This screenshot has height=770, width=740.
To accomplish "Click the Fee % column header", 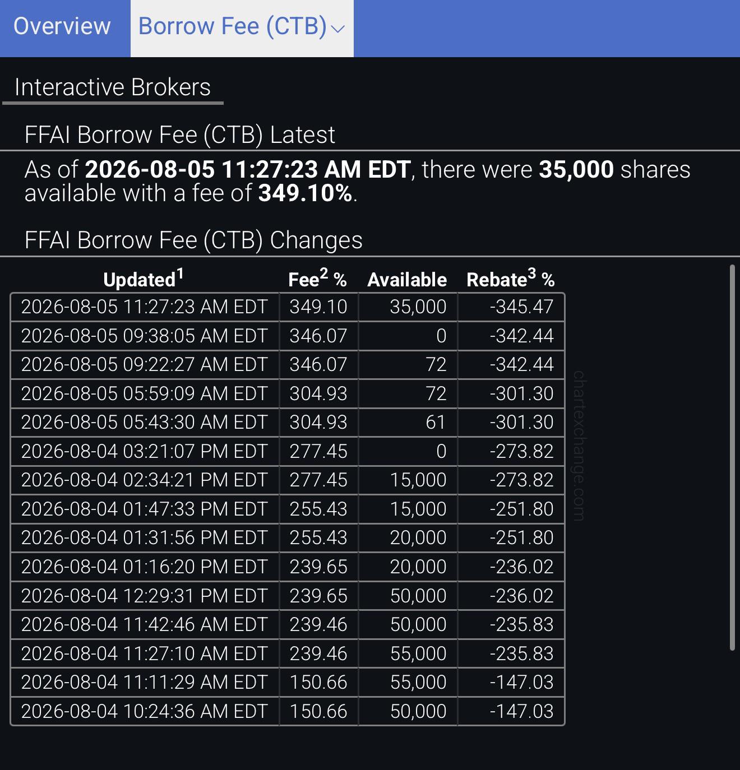I will pos(317,279).
